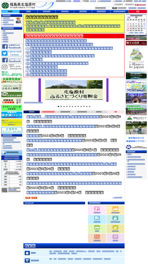
Task: Open the red tab in the main navigation bar
Action: click(138, 11)
